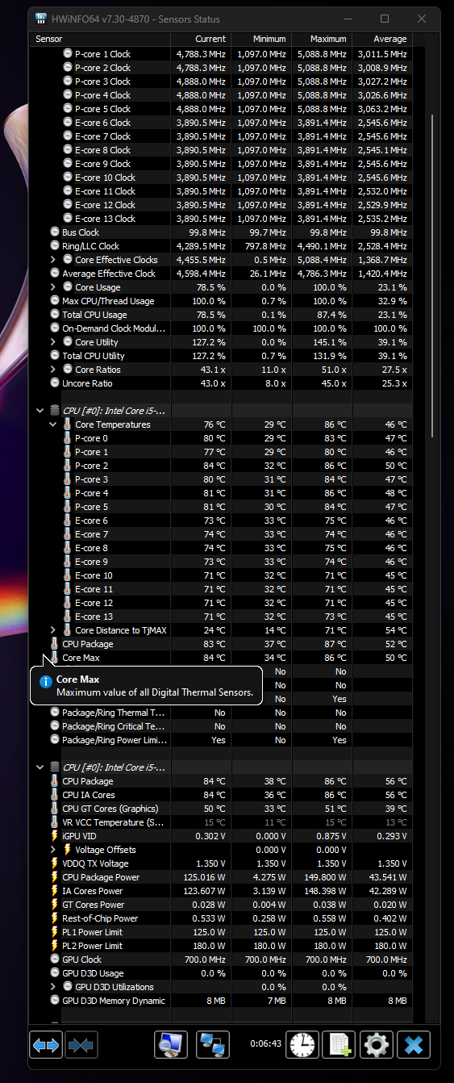Select the P-core 2 temperature row
This screenshot has height=1083, width=454.
222,466
